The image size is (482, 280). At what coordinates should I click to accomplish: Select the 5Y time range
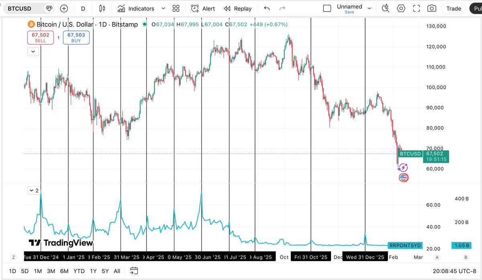[x=105, y=271]
